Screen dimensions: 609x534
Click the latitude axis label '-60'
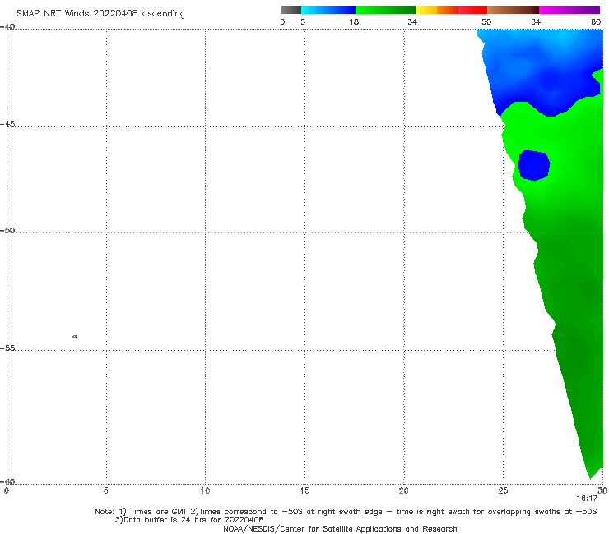(7, 481)
